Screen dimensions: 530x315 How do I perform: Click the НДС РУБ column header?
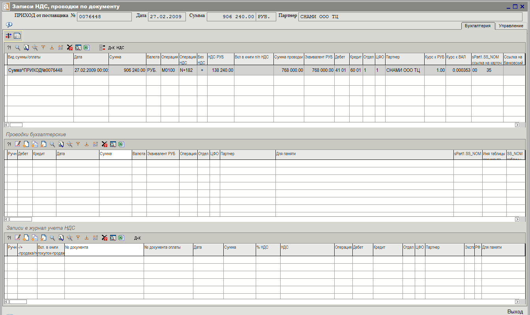[220, 59]
